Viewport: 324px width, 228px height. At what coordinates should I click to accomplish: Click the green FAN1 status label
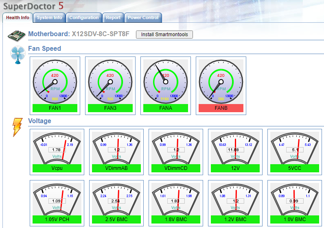(x=55, y=108)
